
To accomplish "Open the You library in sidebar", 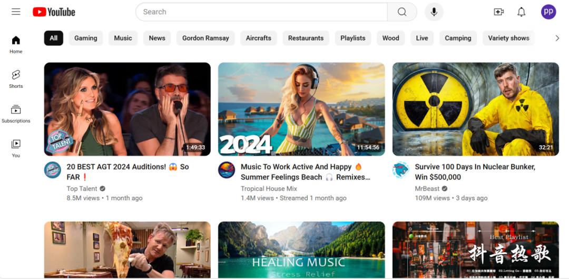I will (x=16, y=148).
